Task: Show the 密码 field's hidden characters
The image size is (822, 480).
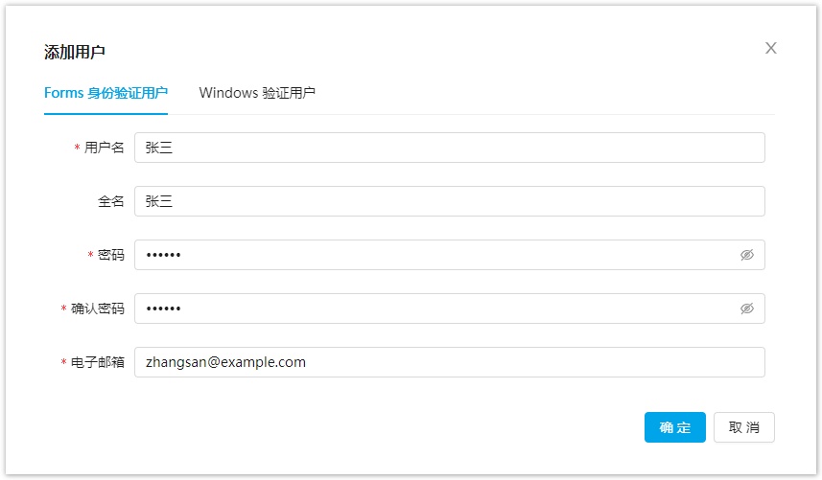Action: tap(746, 255)
